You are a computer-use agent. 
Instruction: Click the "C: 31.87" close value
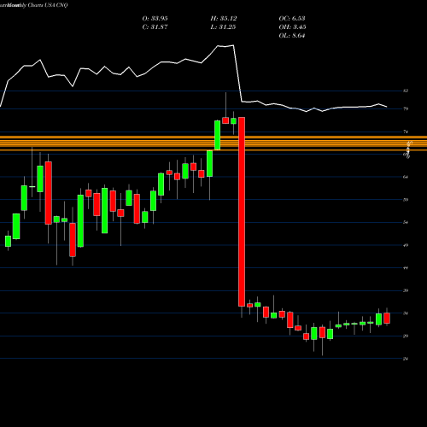(x=155, y=27)
